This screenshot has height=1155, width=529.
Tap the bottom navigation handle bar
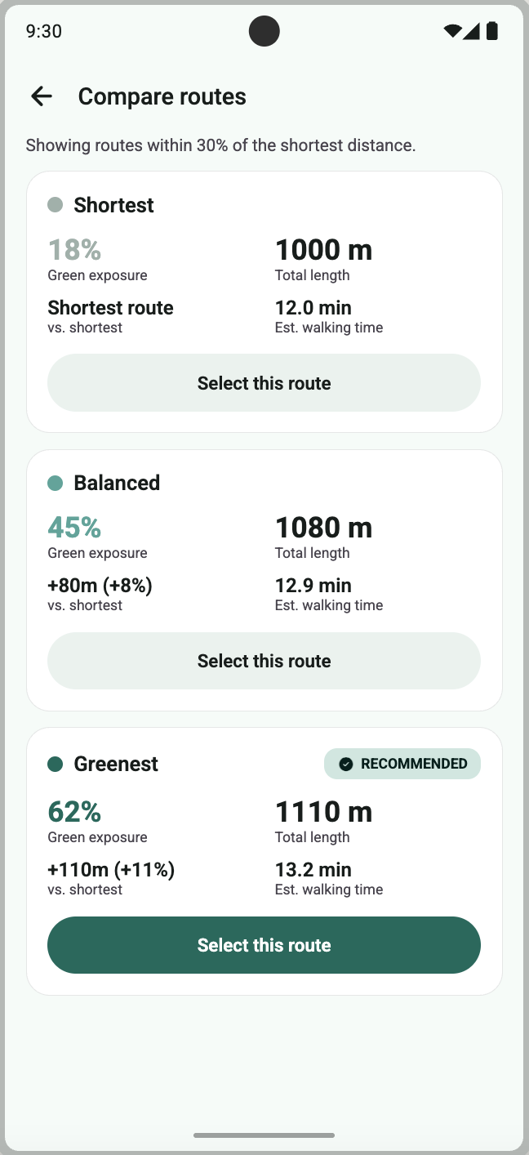264,1135
